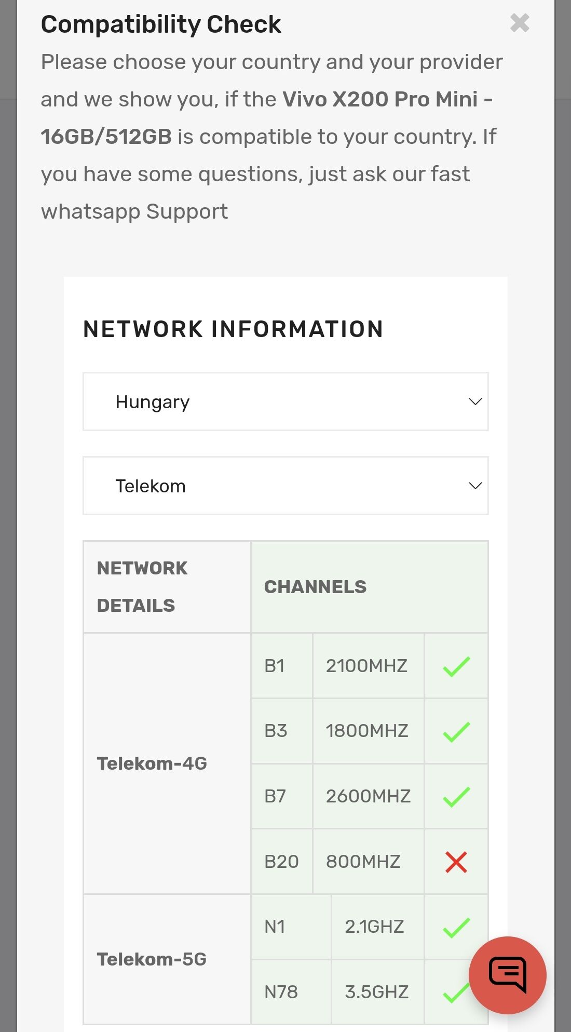Click the 2600MHZ frequency cell
Image resolution: width=571 pixels, height=1032 pixels.
click(x=369, y=796)
